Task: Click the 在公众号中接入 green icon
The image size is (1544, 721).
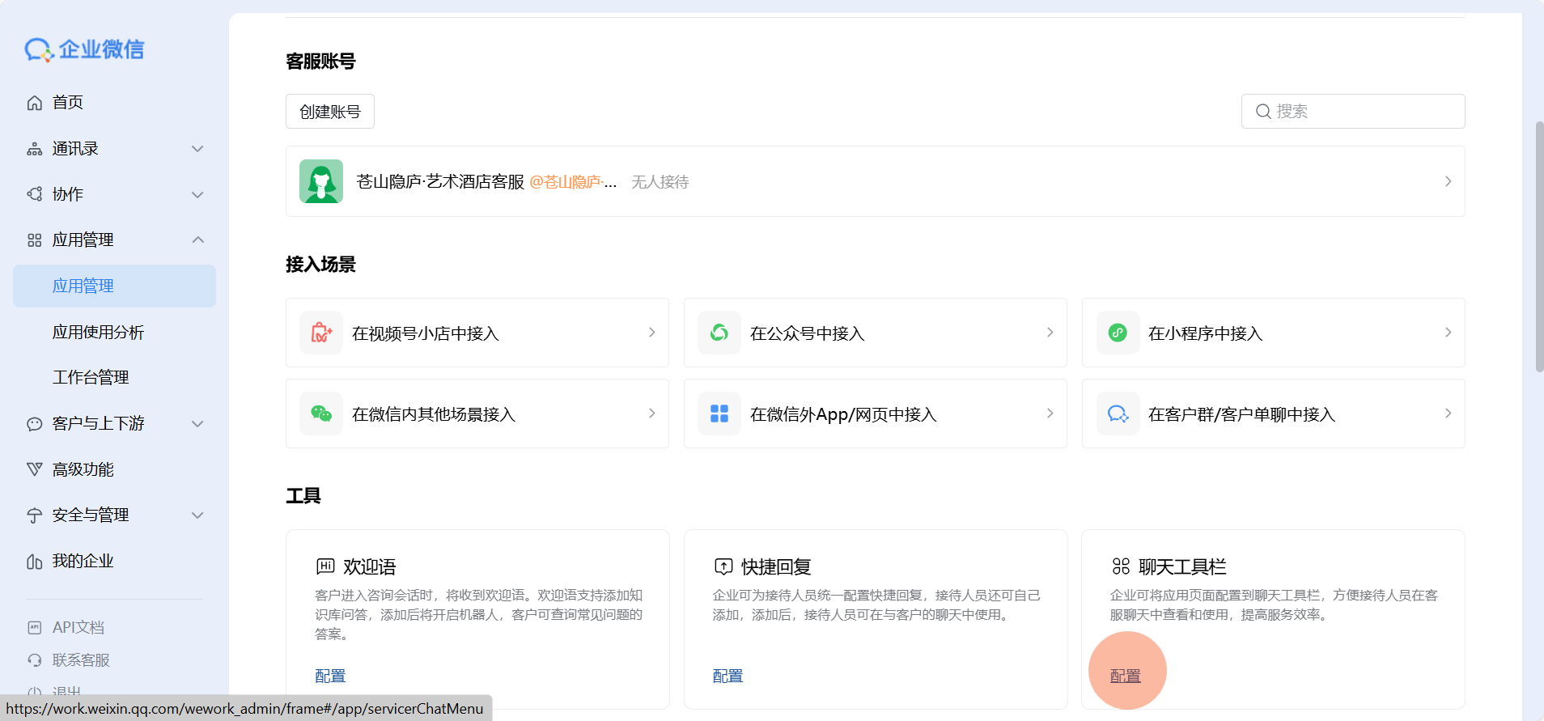Action: click(x=719, y=333)
